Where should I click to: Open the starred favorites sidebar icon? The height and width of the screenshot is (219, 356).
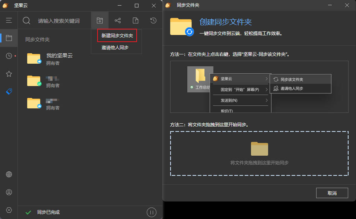(x=9, y=74)
